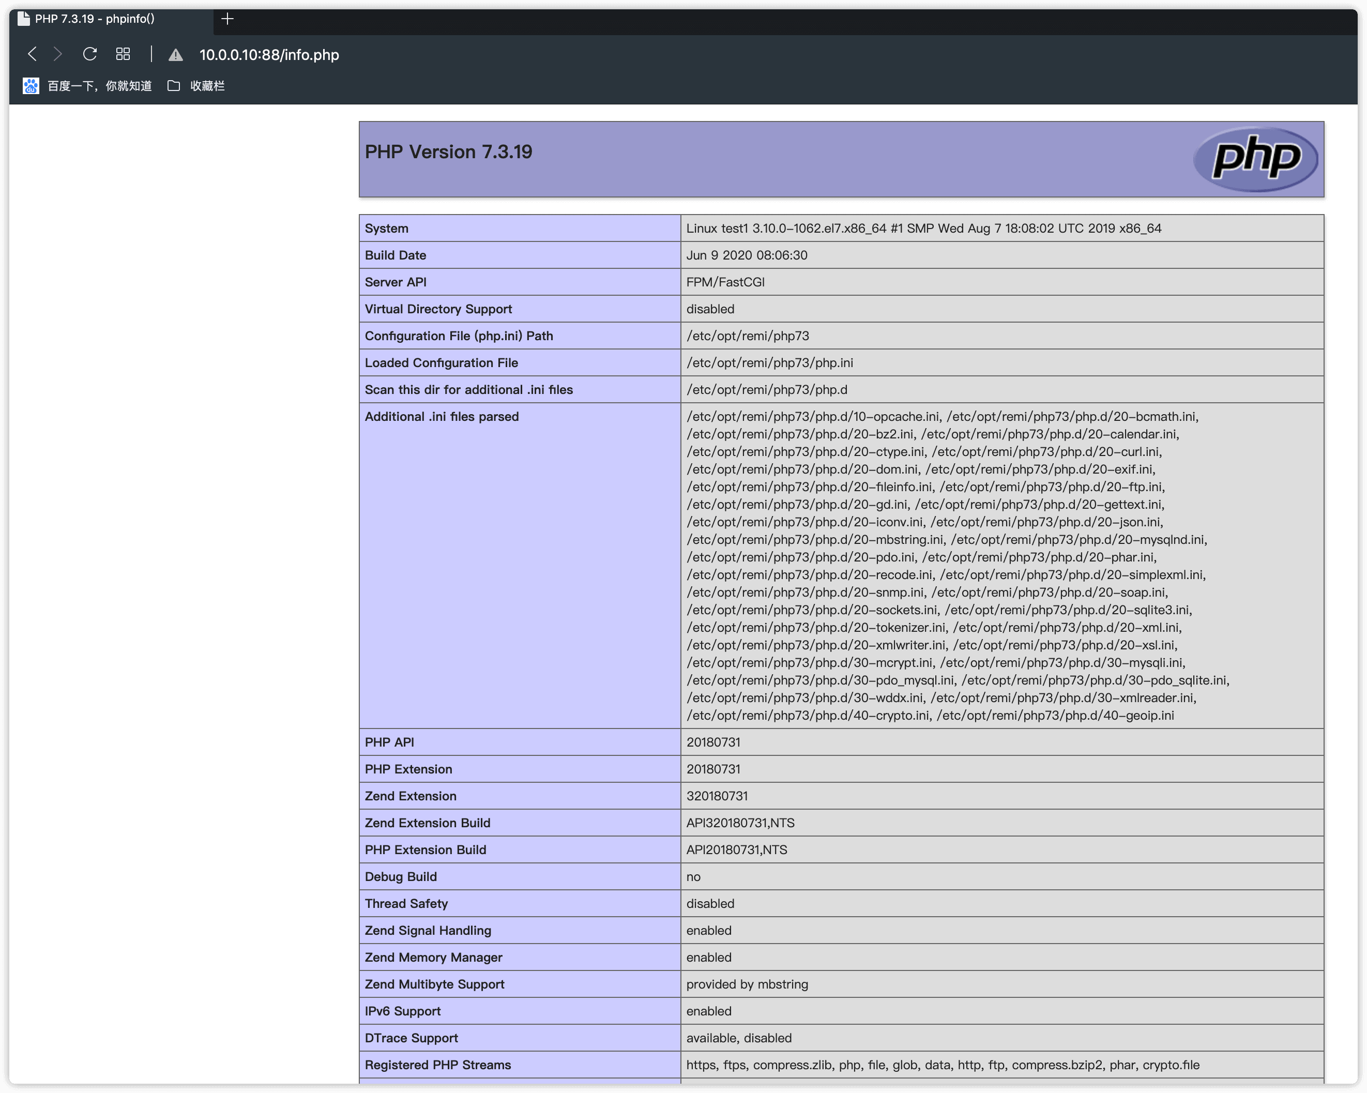Click the PHP Version 7.3.19 heading
This screenshot has width=1367, height=1093.
(x=448, y=152)
